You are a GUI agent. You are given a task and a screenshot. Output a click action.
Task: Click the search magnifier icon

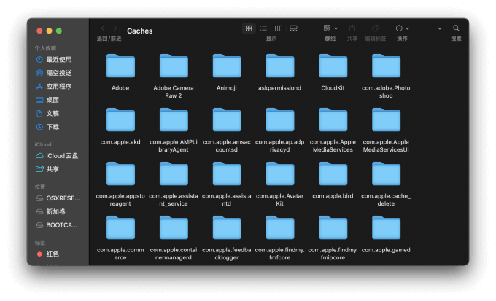[456, 28]
